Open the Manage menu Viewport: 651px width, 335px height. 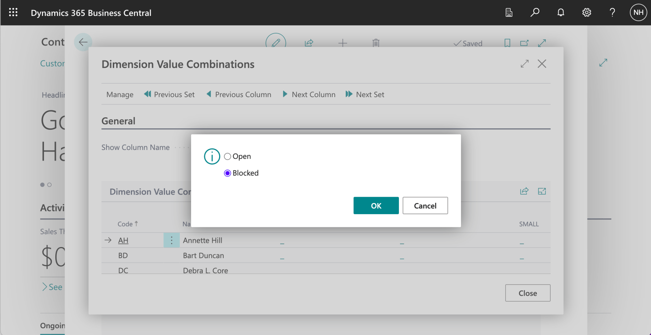[120, 95]
